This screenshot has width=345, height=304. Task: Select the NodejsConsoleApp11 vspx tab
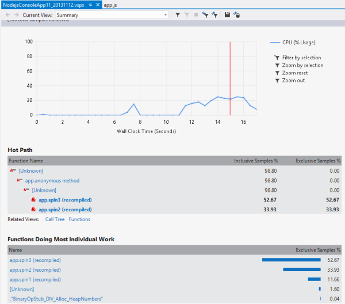(43, 4)
